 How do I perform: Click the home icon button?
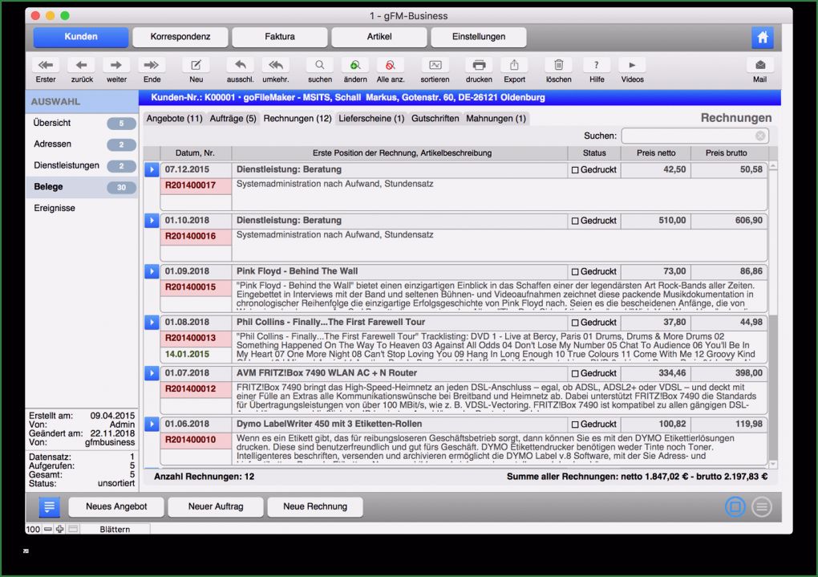pos(762,37)
